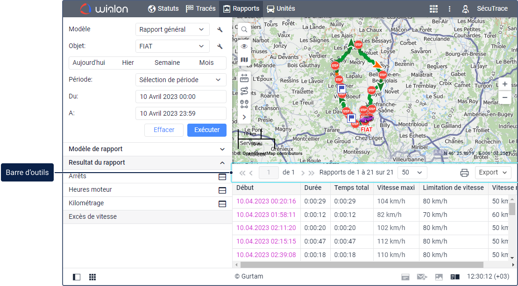This screenshot has width=518, height=286.
Task: Open the Période dropdown
Action: (181, 80)
